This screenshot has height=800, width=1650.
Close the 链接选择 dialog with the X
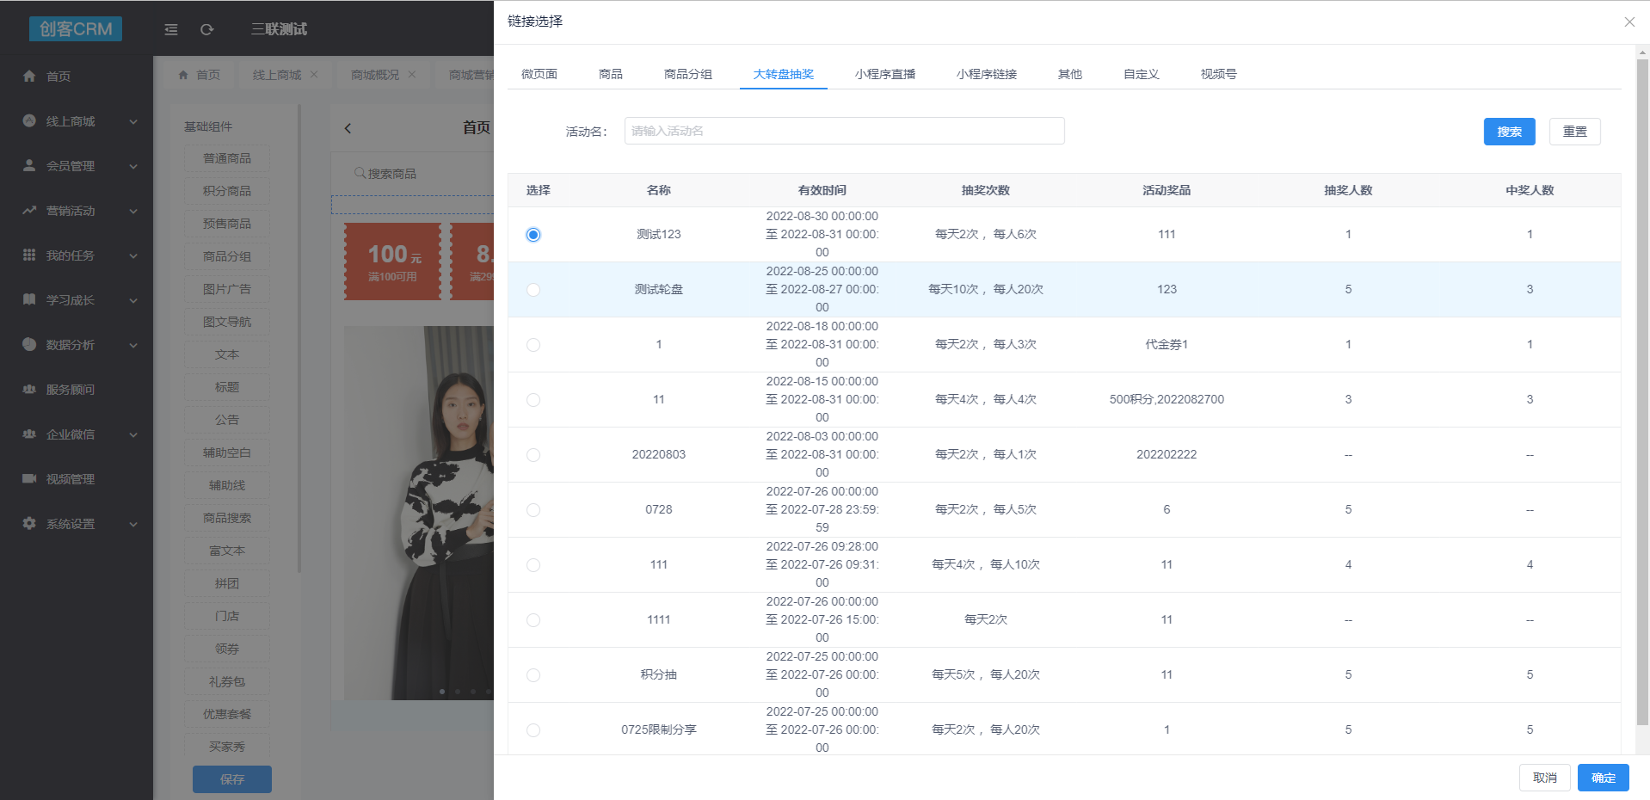point(1629,22)
